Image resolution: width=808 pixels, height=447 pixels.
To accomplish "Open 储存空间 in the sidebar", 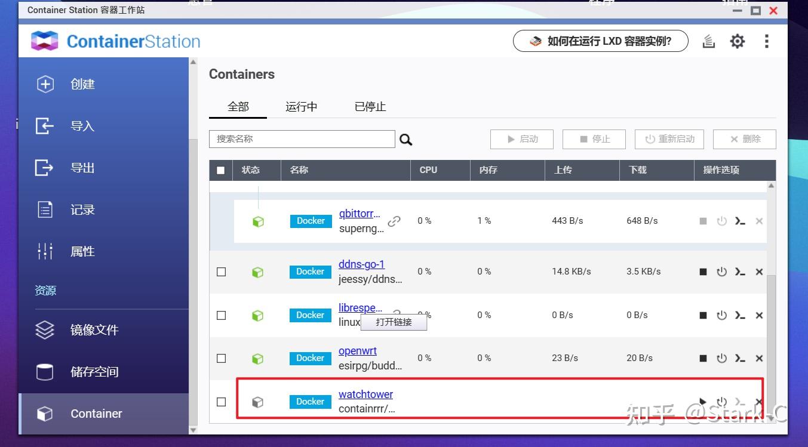I will pyautogui.click(x=94, y=372).
